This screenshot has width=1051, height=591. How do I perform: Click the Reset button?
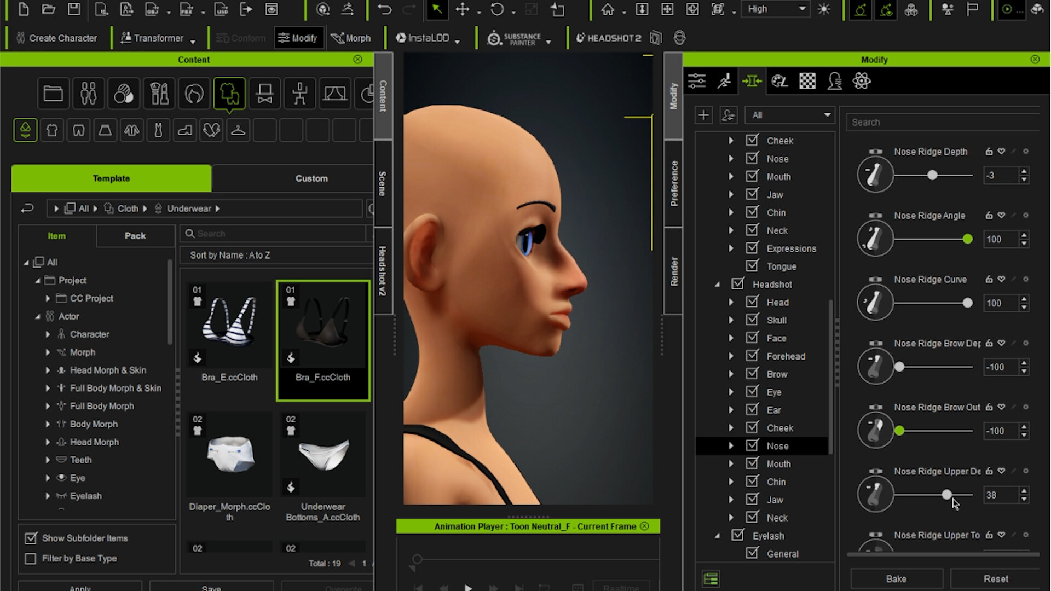[x=996, y=579]
